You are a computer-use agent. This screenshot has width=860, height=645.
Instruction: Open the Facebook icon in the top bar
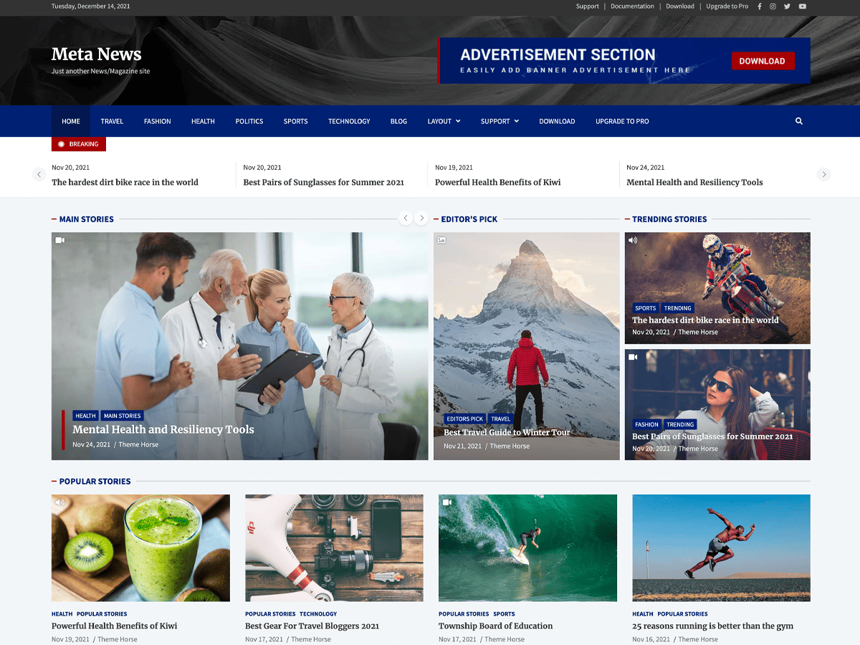[759, 6]
